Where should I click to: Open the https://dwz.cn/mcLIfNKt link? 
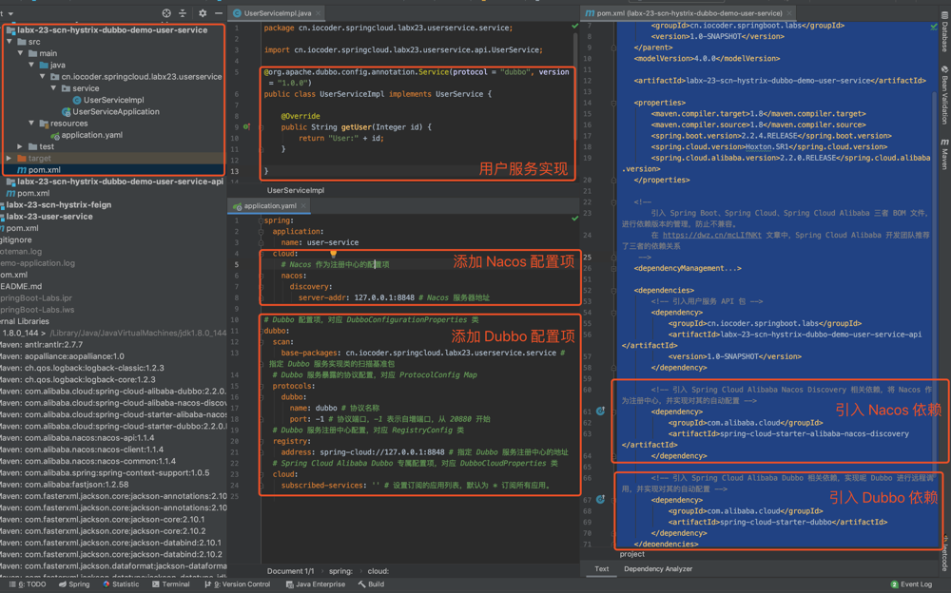point(711,236)
